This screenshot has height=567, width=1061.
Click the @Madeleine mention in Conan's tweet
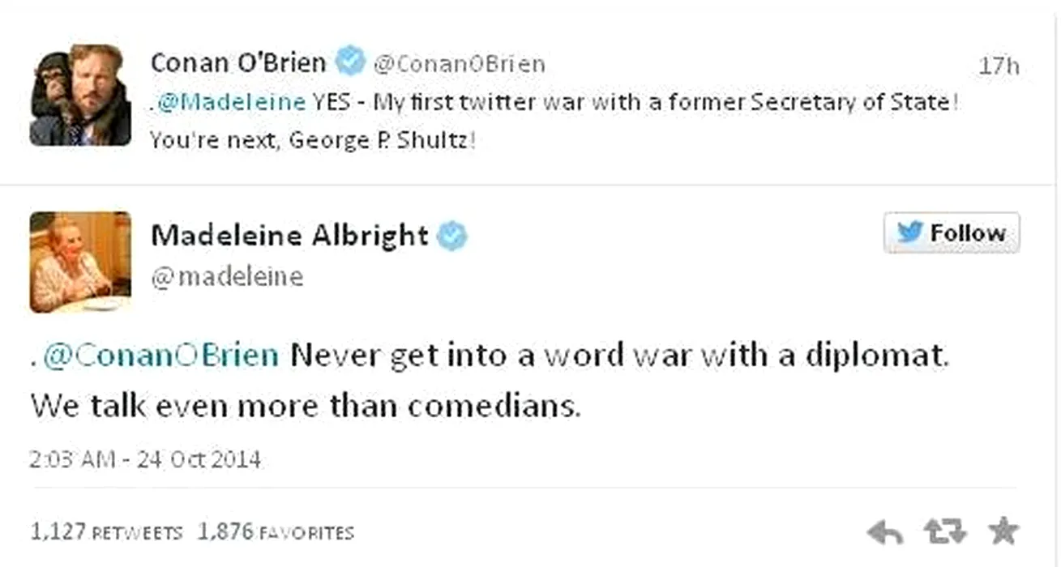[x=230, y=103]
